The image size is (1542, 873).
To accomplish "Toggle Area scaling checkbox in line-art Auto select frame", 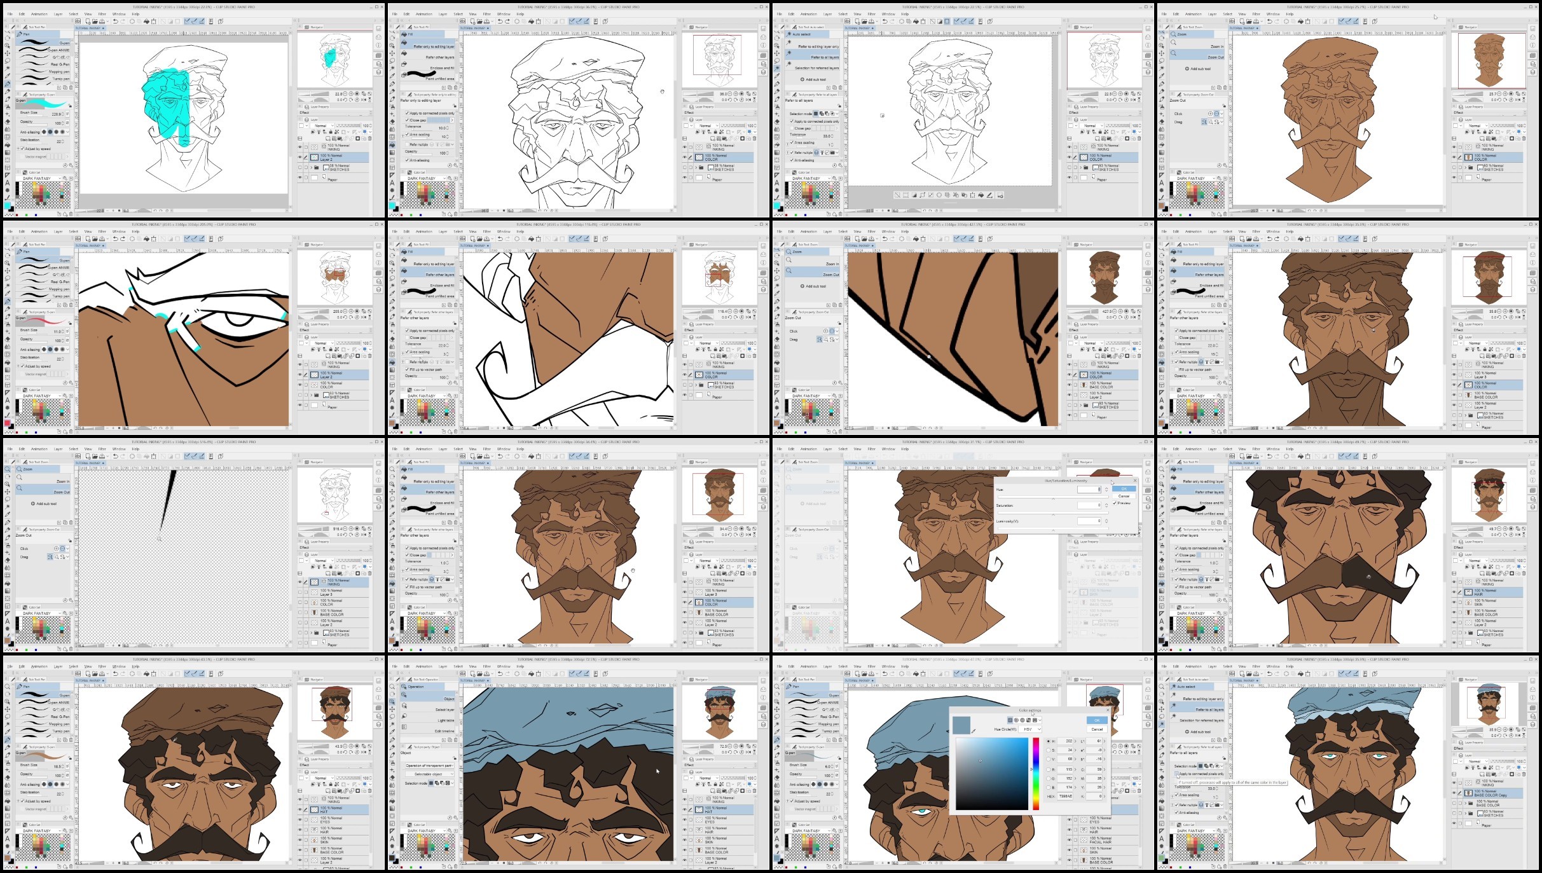I will (x=792, y=142).
